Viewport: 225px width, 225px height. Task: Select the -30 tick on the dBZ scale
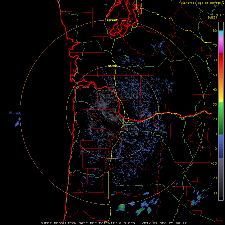(x=214, y=193)
